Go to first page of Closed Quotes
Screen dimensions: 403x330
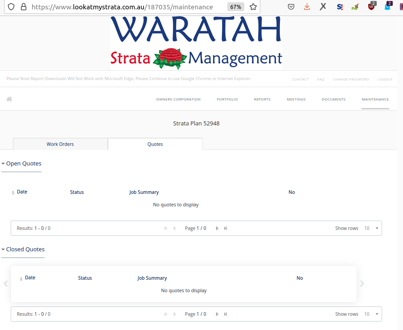pos(165,314)
